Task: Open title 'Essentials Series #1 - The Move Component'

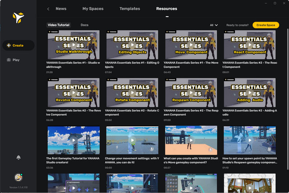Action: [x=191, y=65]
